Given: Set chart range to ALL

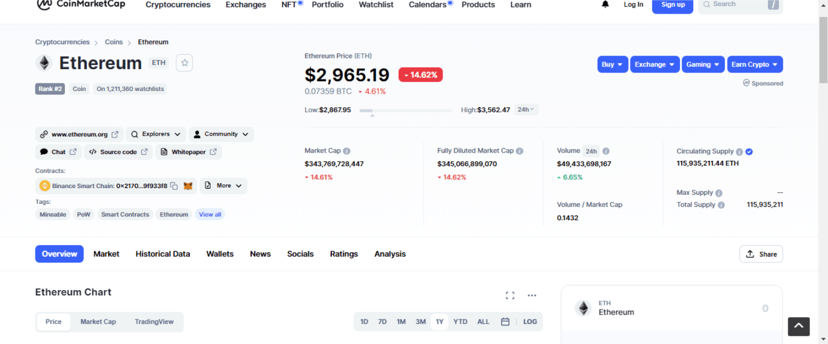Looking at the screenshot, I should [x=483, y=322].
